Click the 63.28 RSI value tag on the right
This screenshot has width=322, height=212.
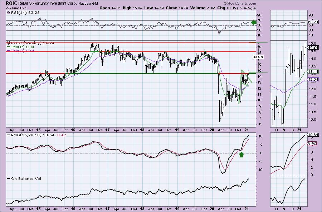pyautogui.click(x=313, y=22)
